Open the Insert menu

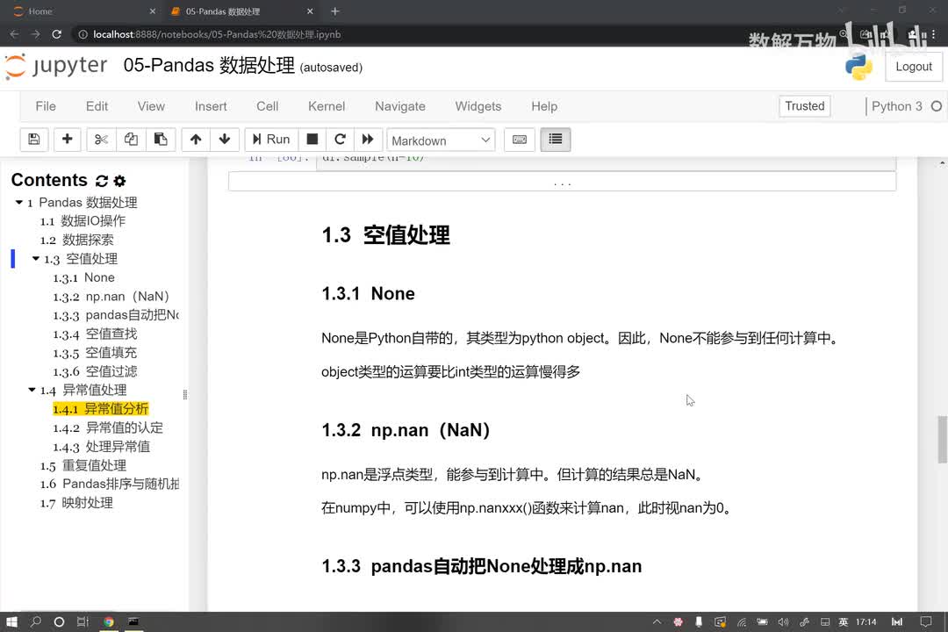pyautogui.click(x=211, y=106)
